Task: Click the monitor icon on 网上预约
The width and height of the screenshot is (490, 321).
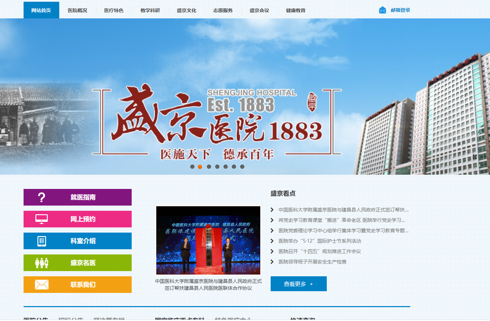Action: [x=42, y=219]
